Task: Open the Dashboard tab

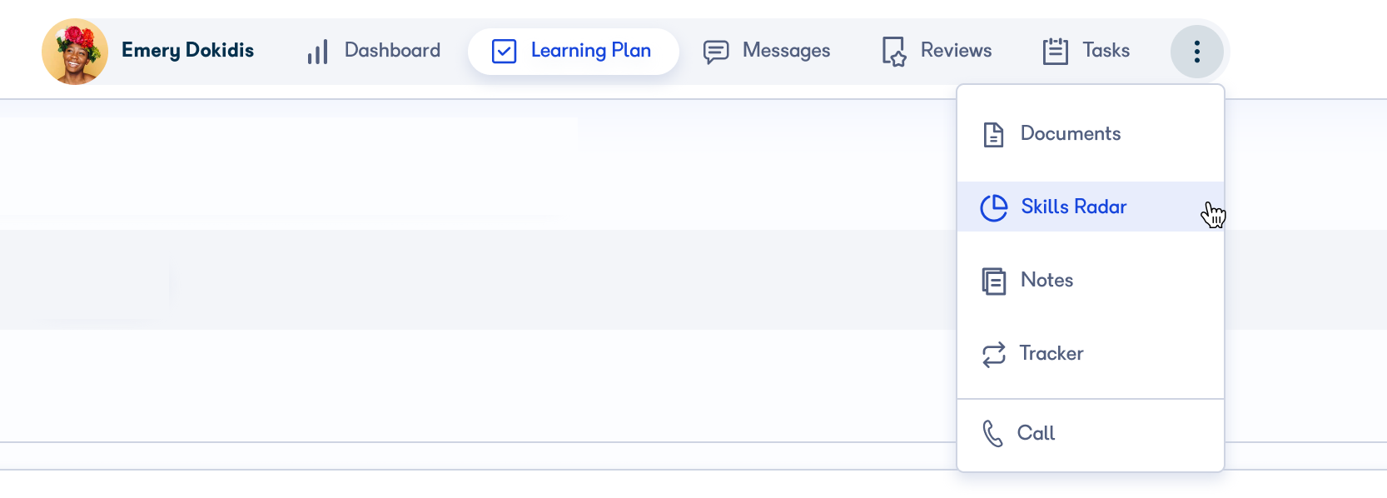Action: (x=374, y=51)
